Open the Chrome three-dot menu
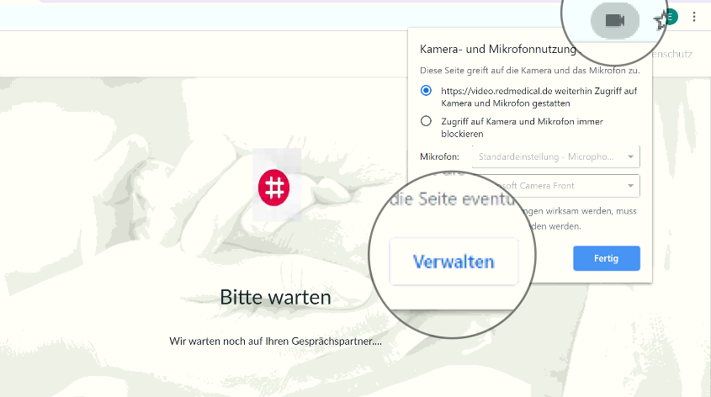711x397 pixels. (694, 17)
